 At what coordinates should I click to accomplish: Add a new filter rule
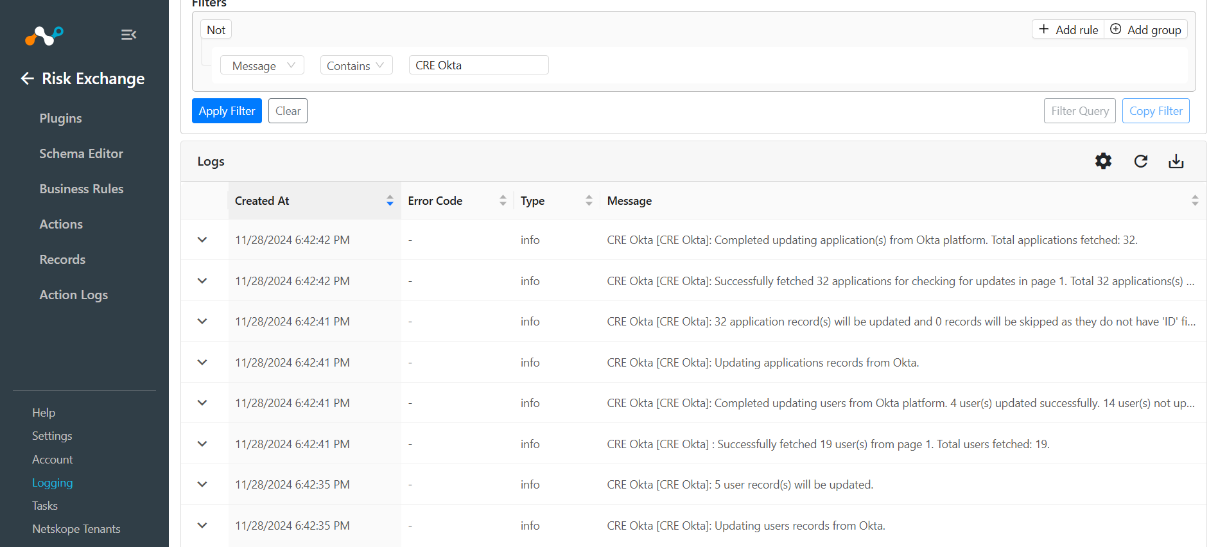point(1068,30)
